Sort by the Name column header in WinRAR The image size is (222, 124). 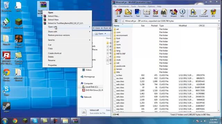[x=122, y=25]
